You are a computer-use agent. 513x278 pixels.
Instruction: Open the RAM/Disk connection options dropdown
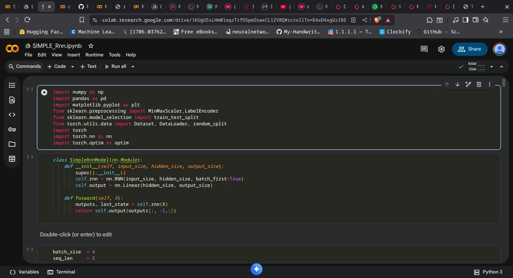pyautogui.click(x=491, y=67)
